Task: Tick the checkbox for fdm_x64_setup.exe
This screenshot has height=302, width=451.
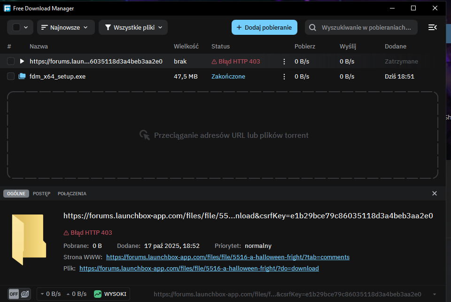Action: [x=11, y=76]
